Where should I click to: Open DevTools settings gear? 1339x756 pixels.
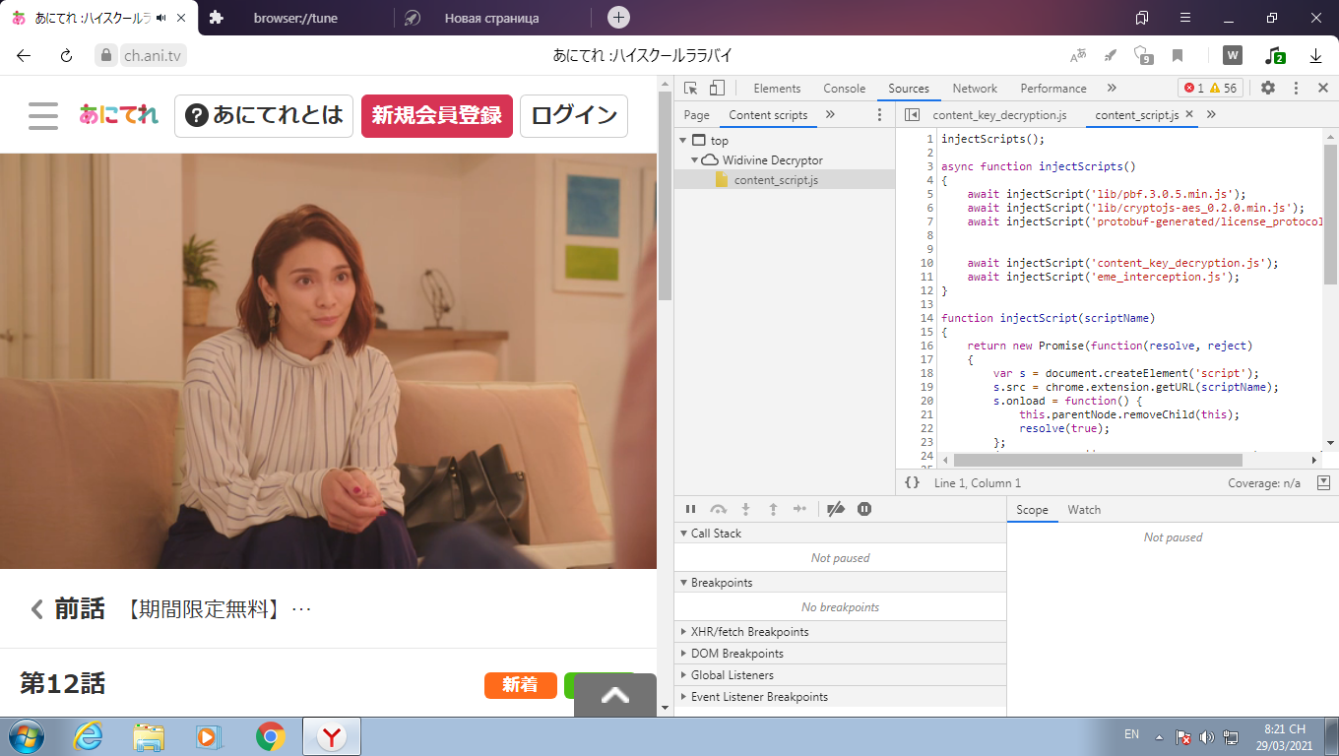(1268, 88)
